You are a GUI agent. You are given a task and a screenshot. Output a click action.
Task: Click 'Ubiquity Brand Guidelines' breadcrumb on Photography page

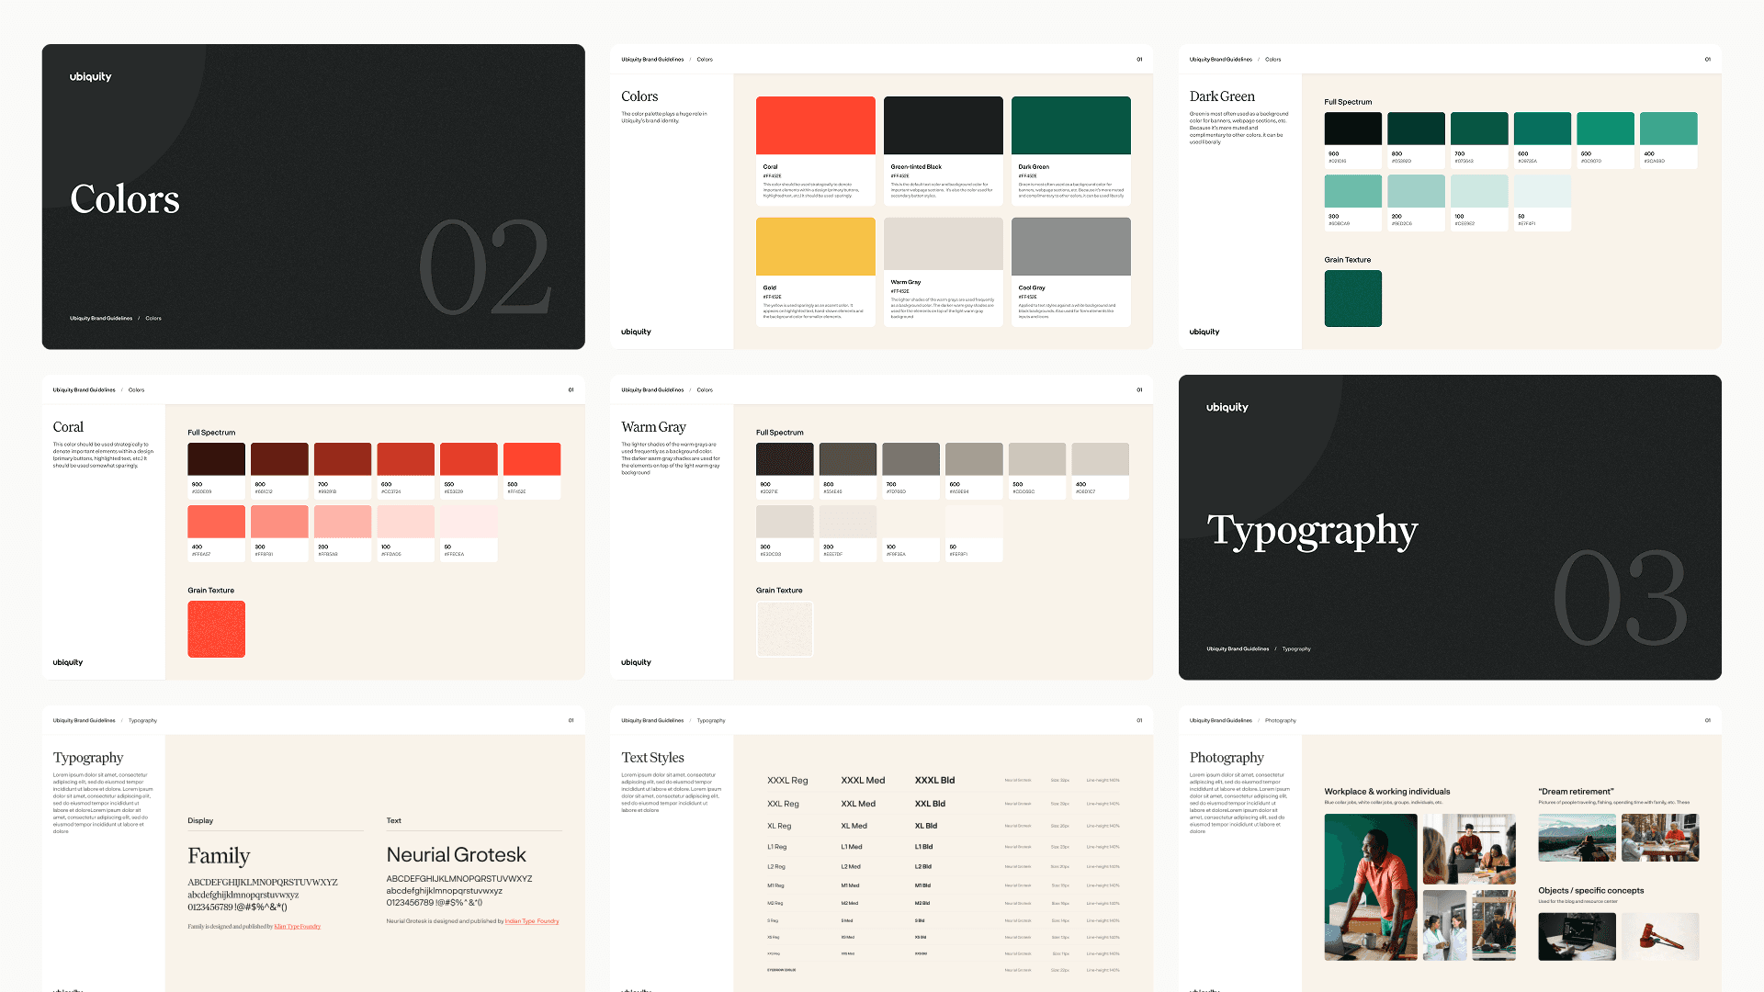click(x=1220, y=721)
